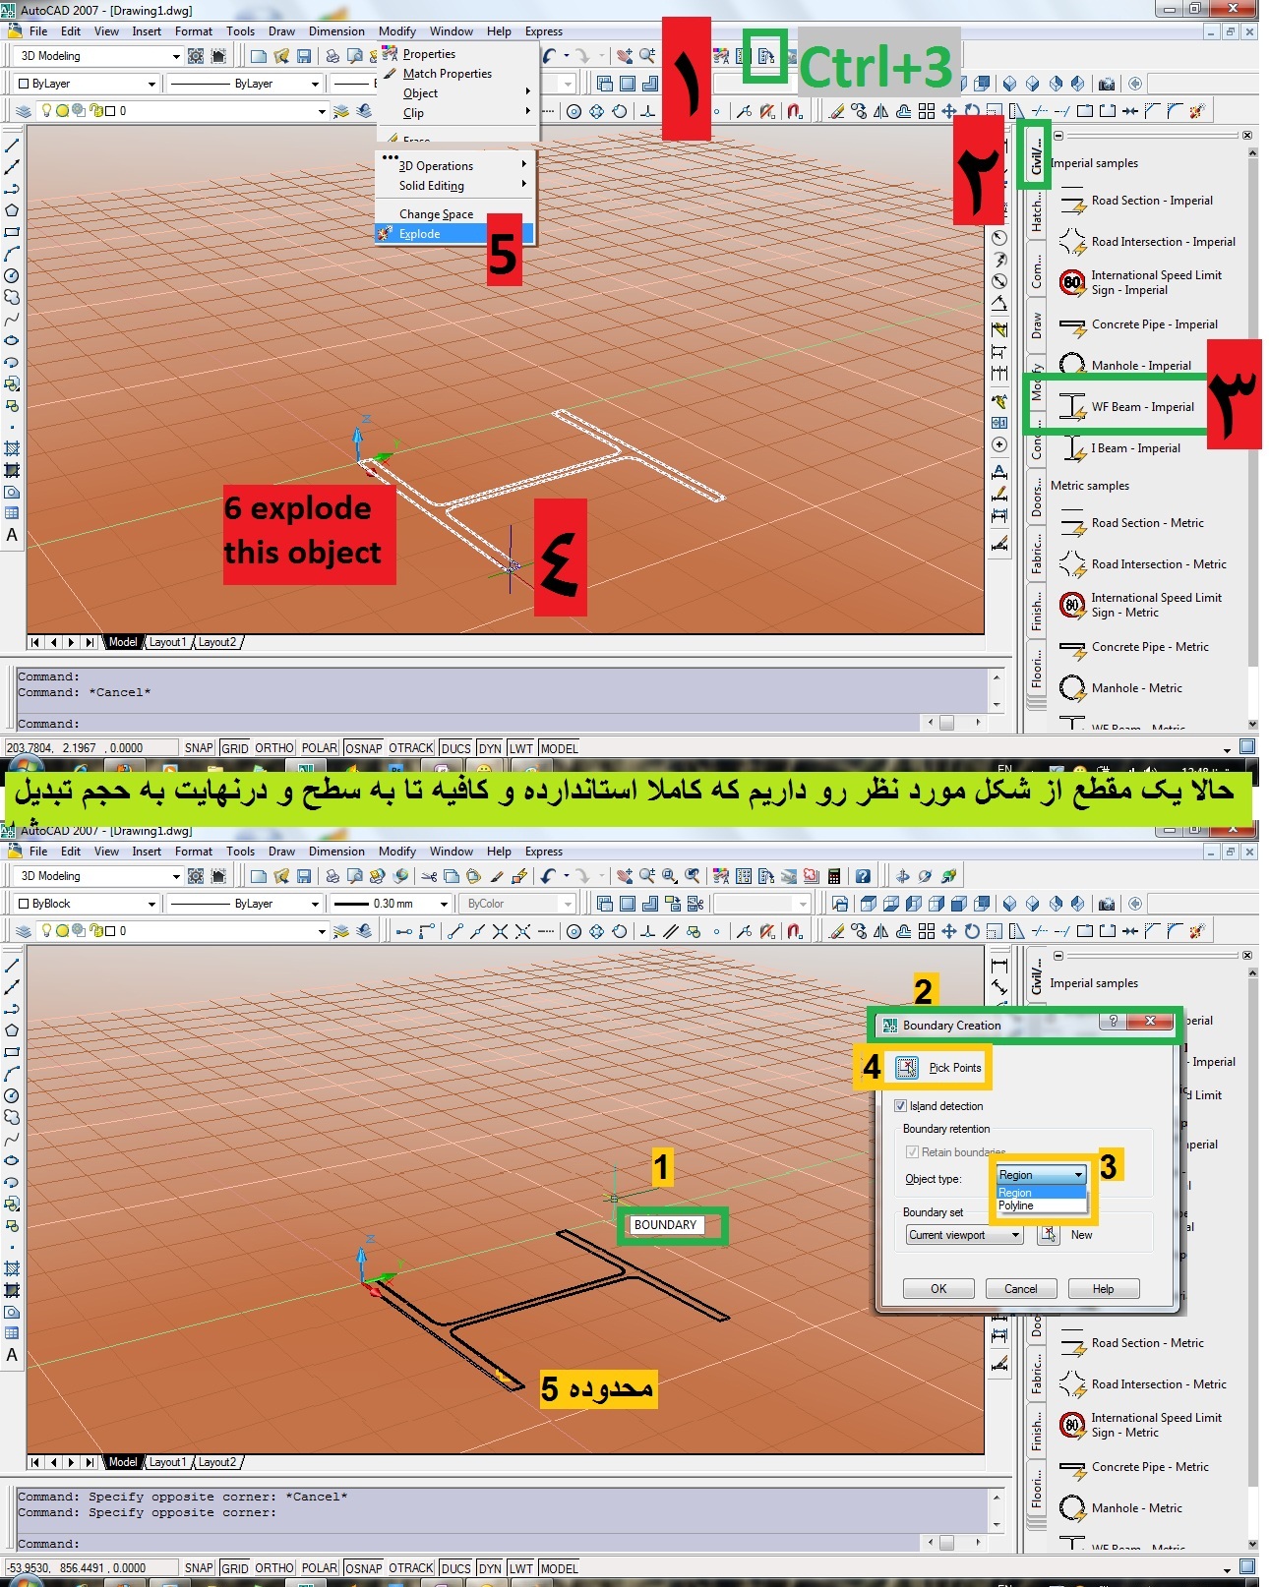The width and height of the screenshot is (1269, 1587).
Task: Click the Retain boundaries checkbox
Action: pos(912,1151)
